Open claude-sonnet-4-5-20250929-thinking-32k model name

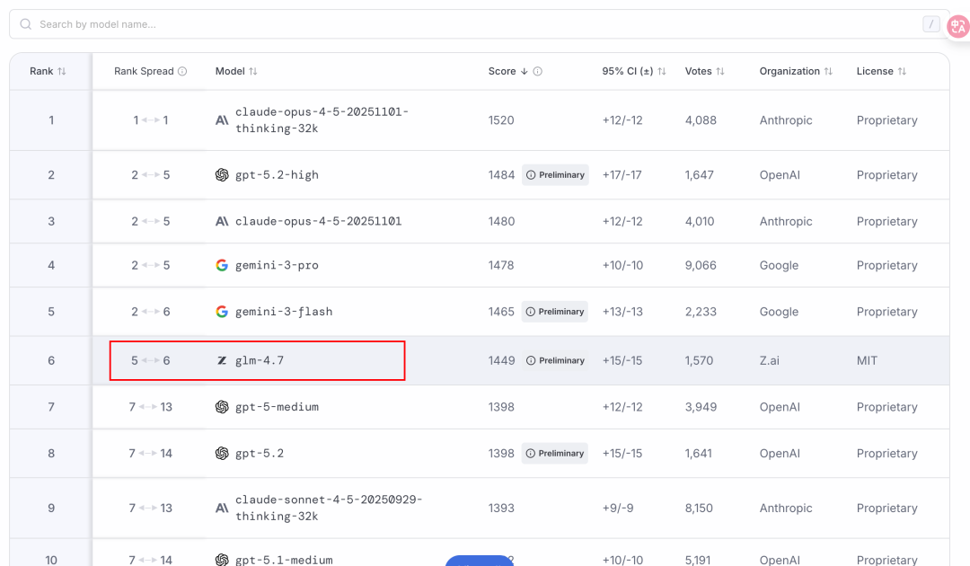(x=329, y=508)
